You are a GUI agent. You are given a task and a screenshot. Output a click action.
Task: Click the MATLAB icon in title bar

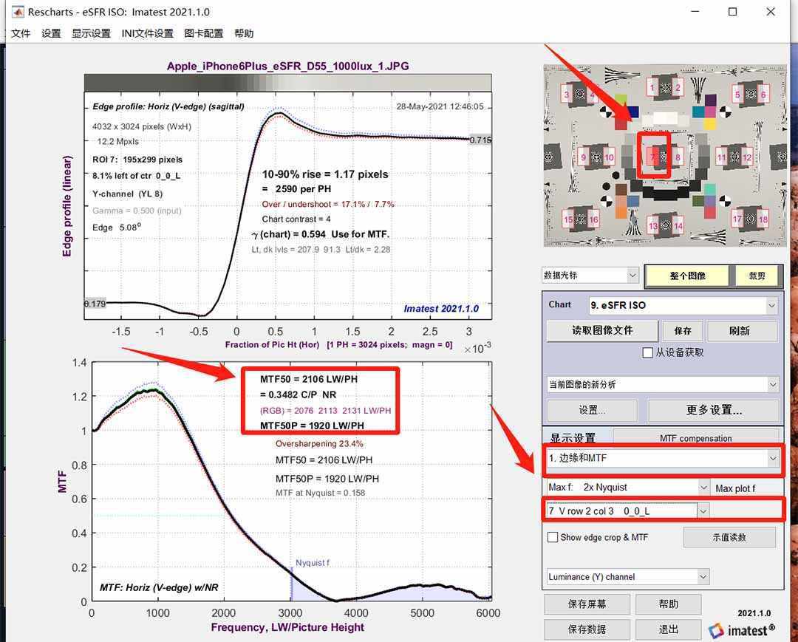(17, 12)
